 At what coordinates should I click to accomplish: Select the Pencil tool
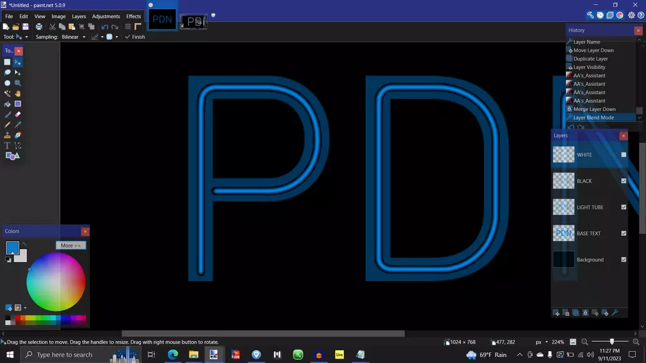click(x=7, y=125)
